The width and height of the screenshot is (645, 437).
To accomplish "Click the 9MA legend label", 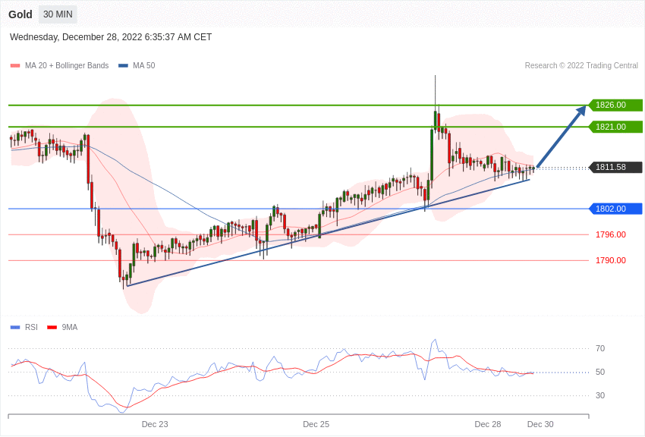I will [x=70, y=327].
